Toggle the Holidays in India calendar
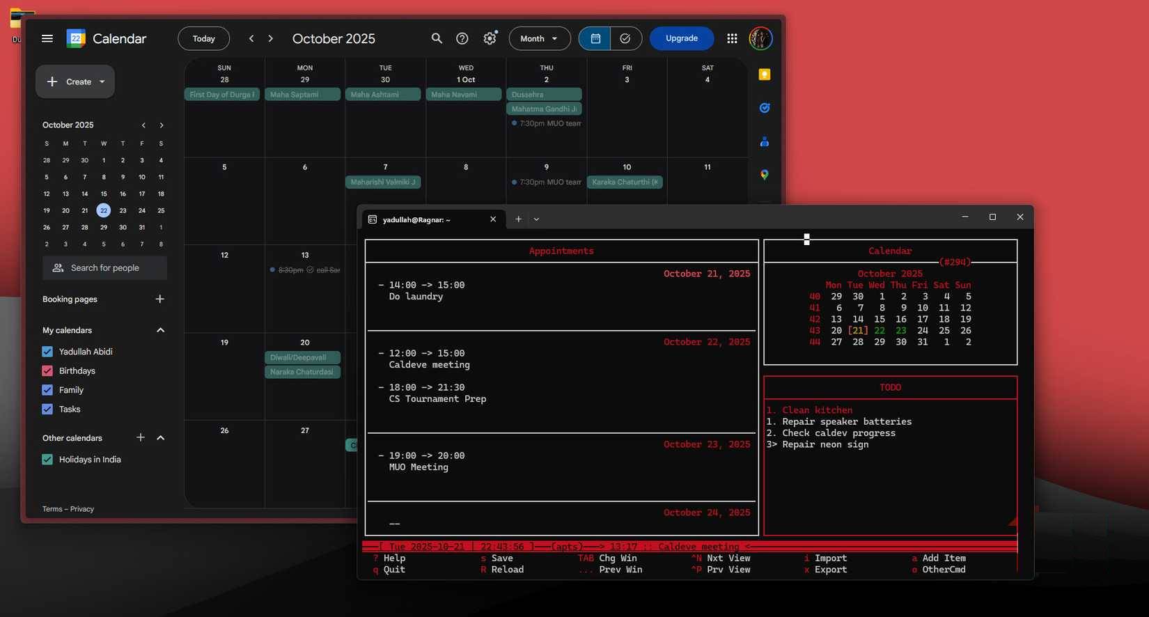This screenshot has height=617, width=1149. [47, 460]
